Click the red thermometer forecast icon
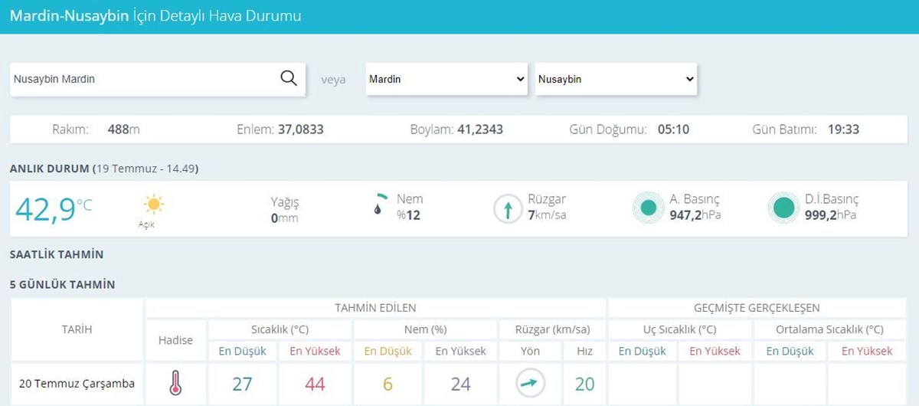This screenshot has height=406, width=919. click(175, 384)
